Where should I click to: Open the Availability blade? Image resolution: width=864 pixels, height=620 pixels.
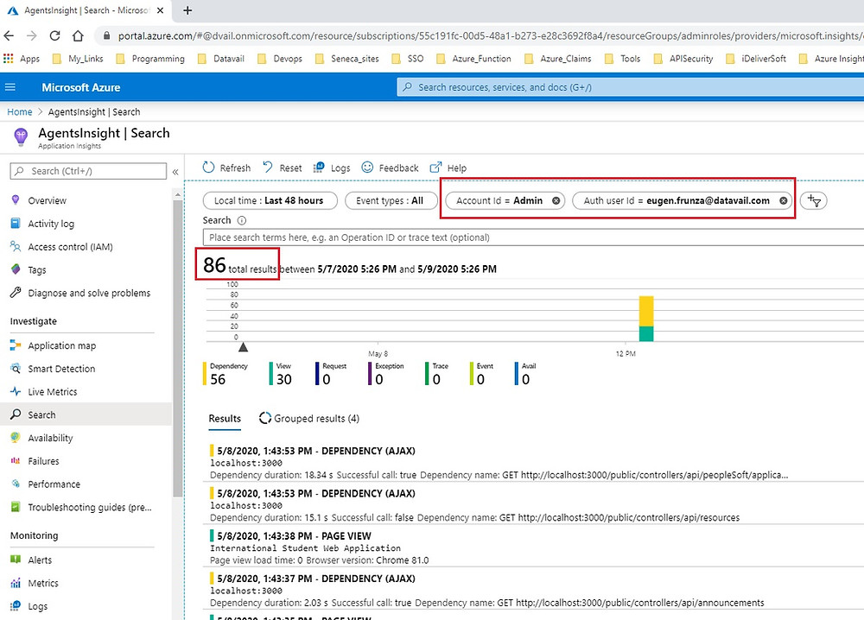[x=52, y=438]
